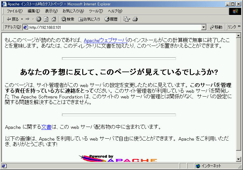243x170 pixels.
Task: Open the お気に入り(A) menu
Action: (x=73, y=11)
